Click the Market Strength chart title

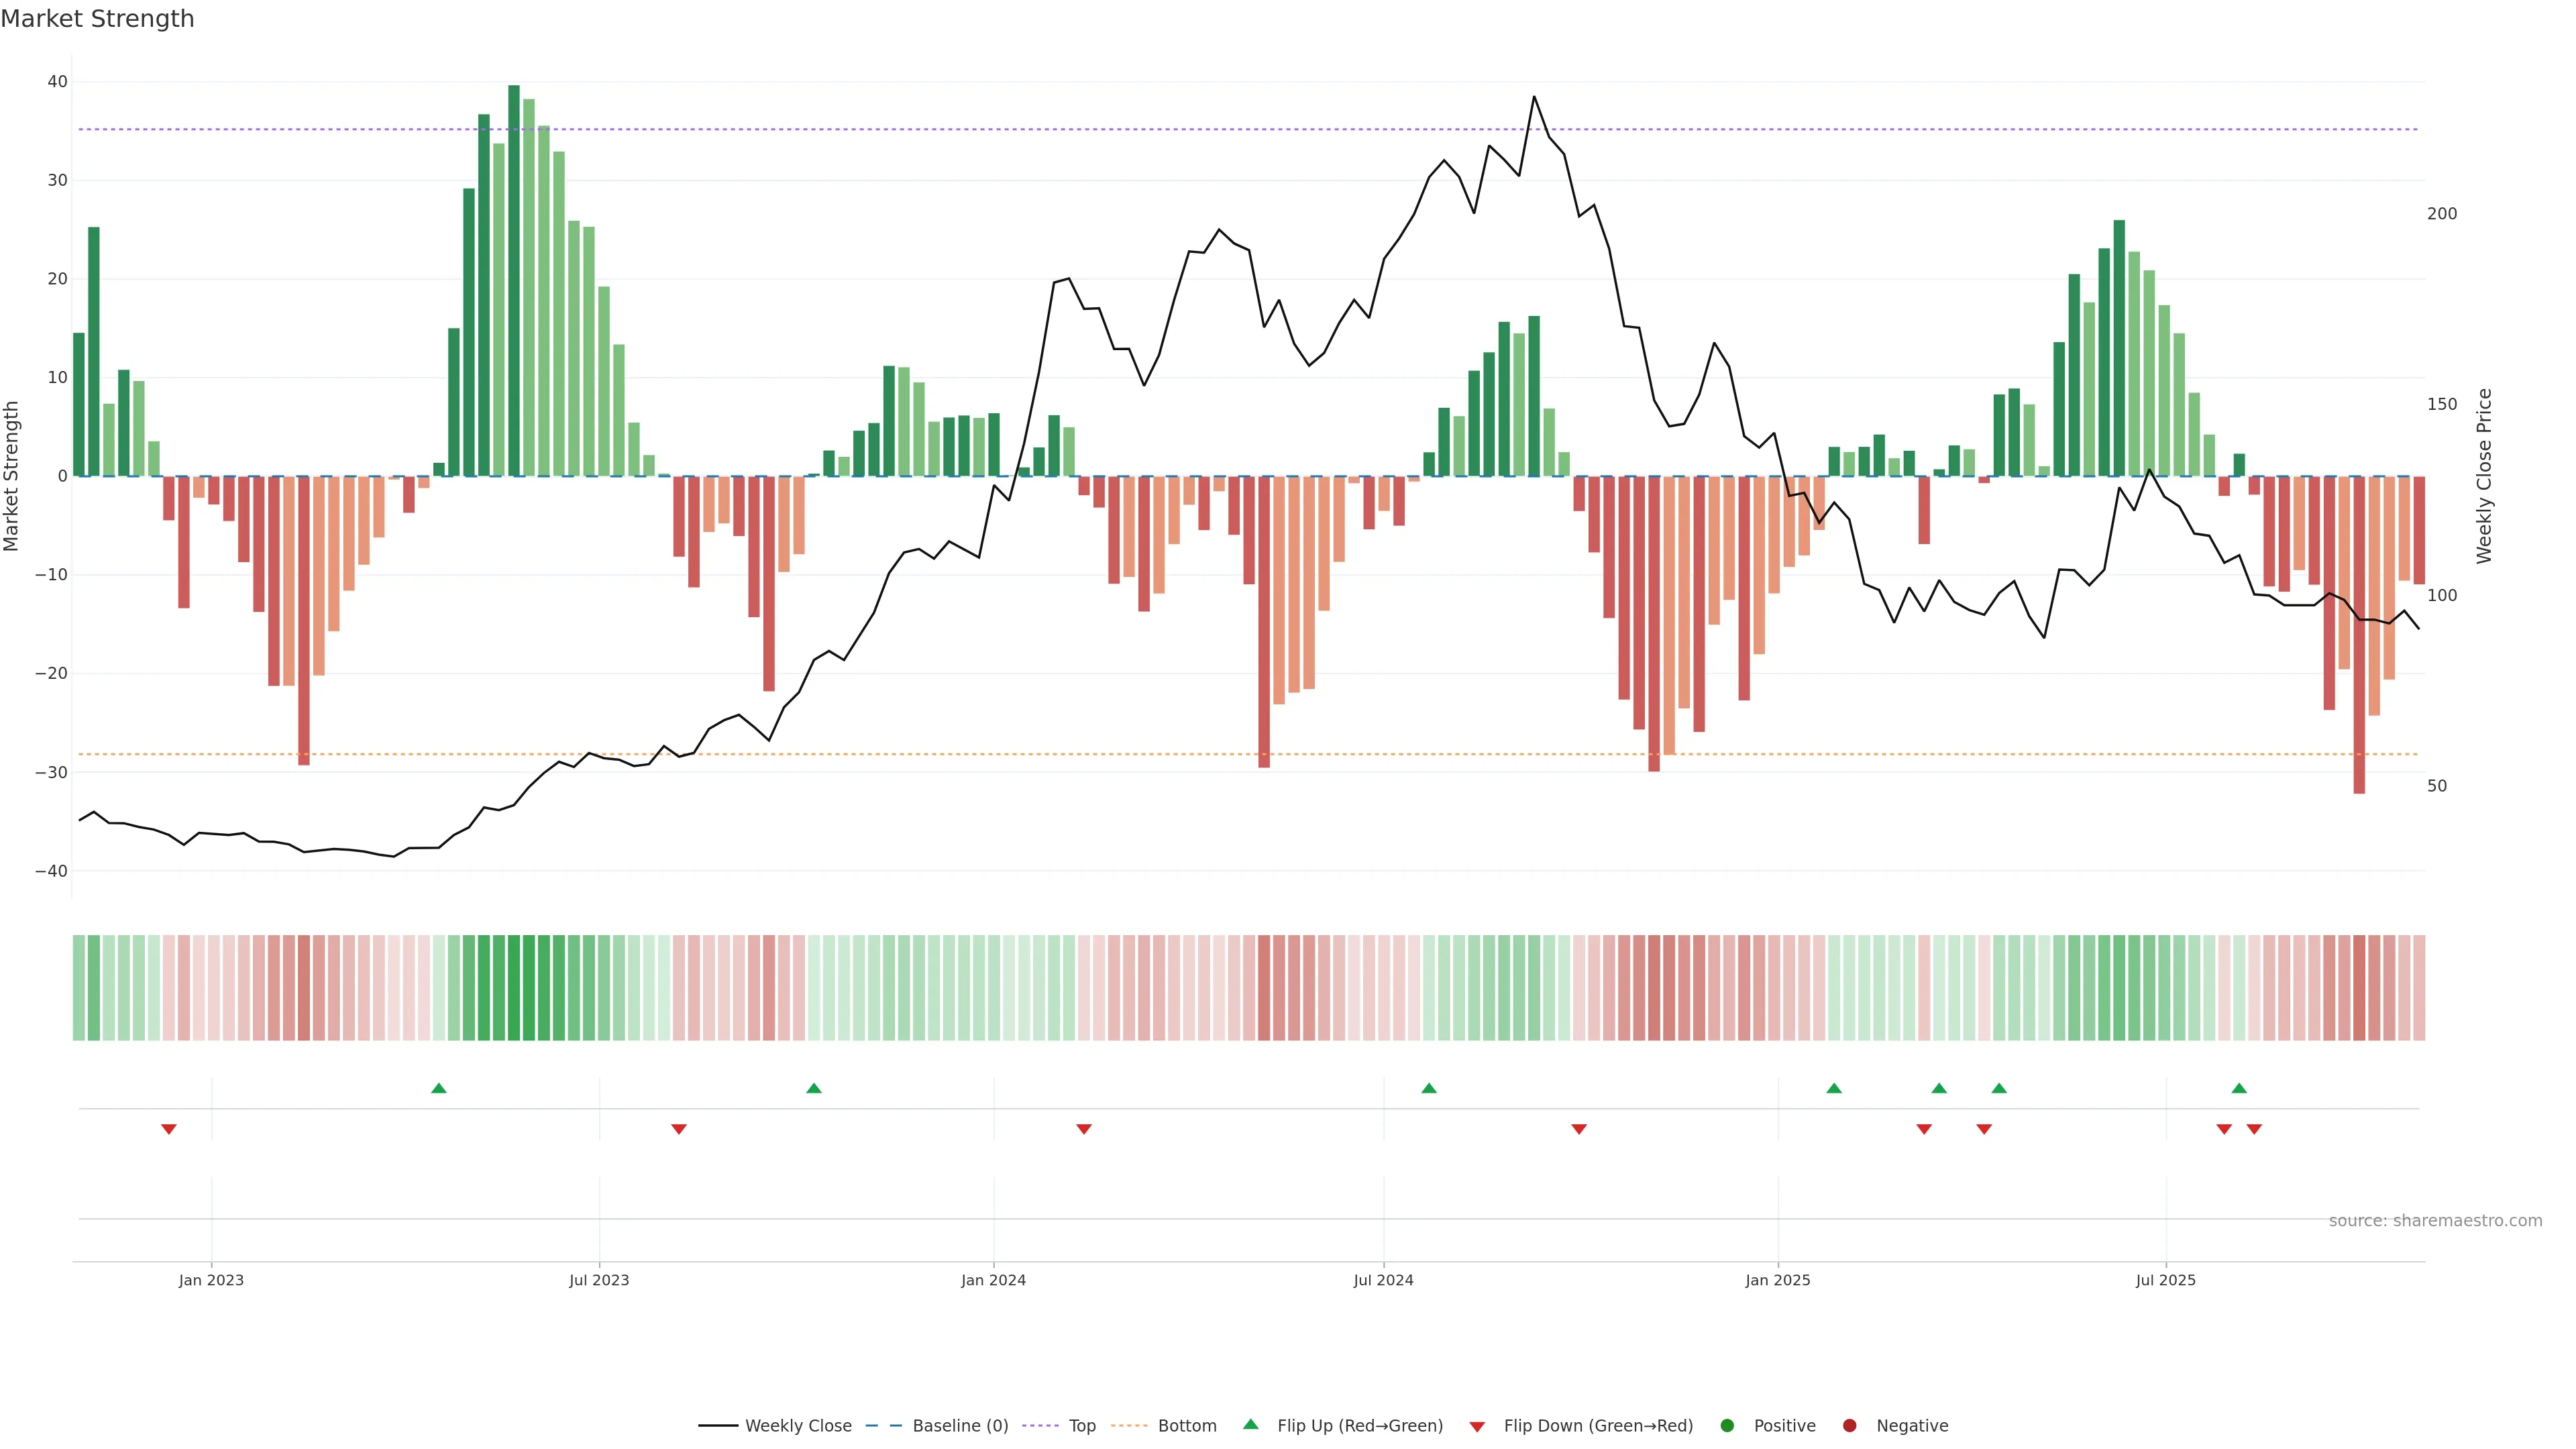click(97, 19)
